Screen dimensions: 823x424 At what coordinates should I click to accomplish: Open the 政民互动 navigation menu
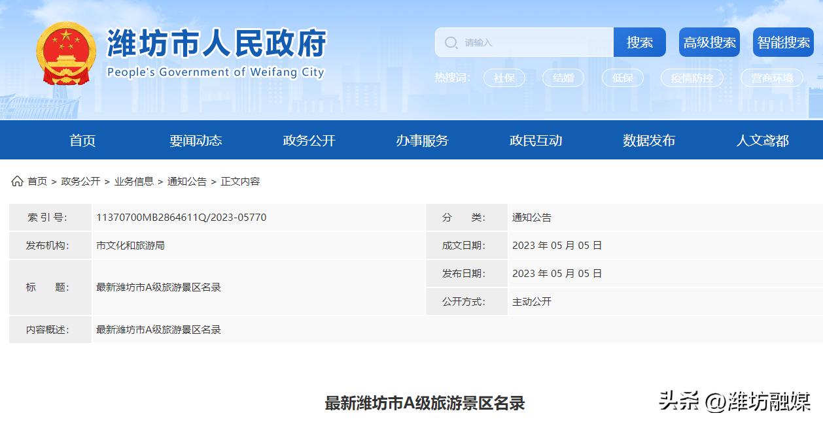[x=535, y=140]
